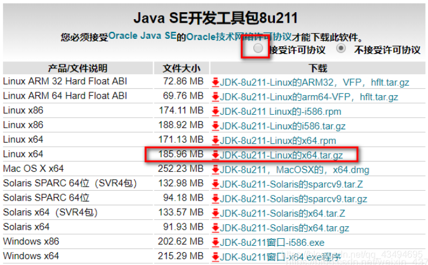Click the 215.29 MB file size

coord(181,256)
